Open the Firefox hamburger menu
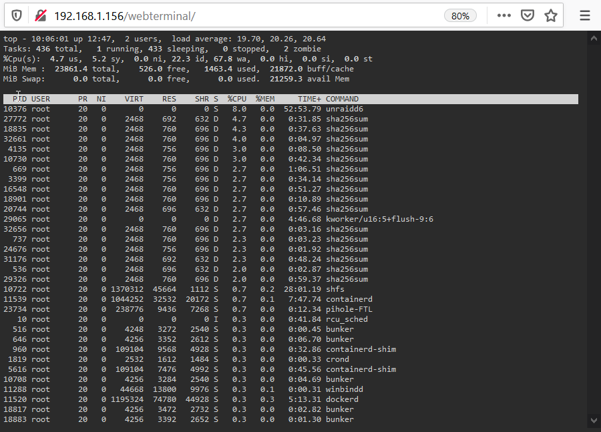Screen dimensions: 601x432 (x=584, y=16)
